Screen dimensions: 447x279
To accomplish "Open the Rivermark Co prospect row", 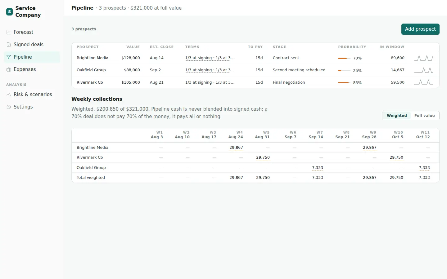I will 255,82.
